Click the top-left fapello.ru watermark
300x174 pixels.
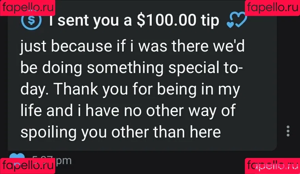coord(28,8)
